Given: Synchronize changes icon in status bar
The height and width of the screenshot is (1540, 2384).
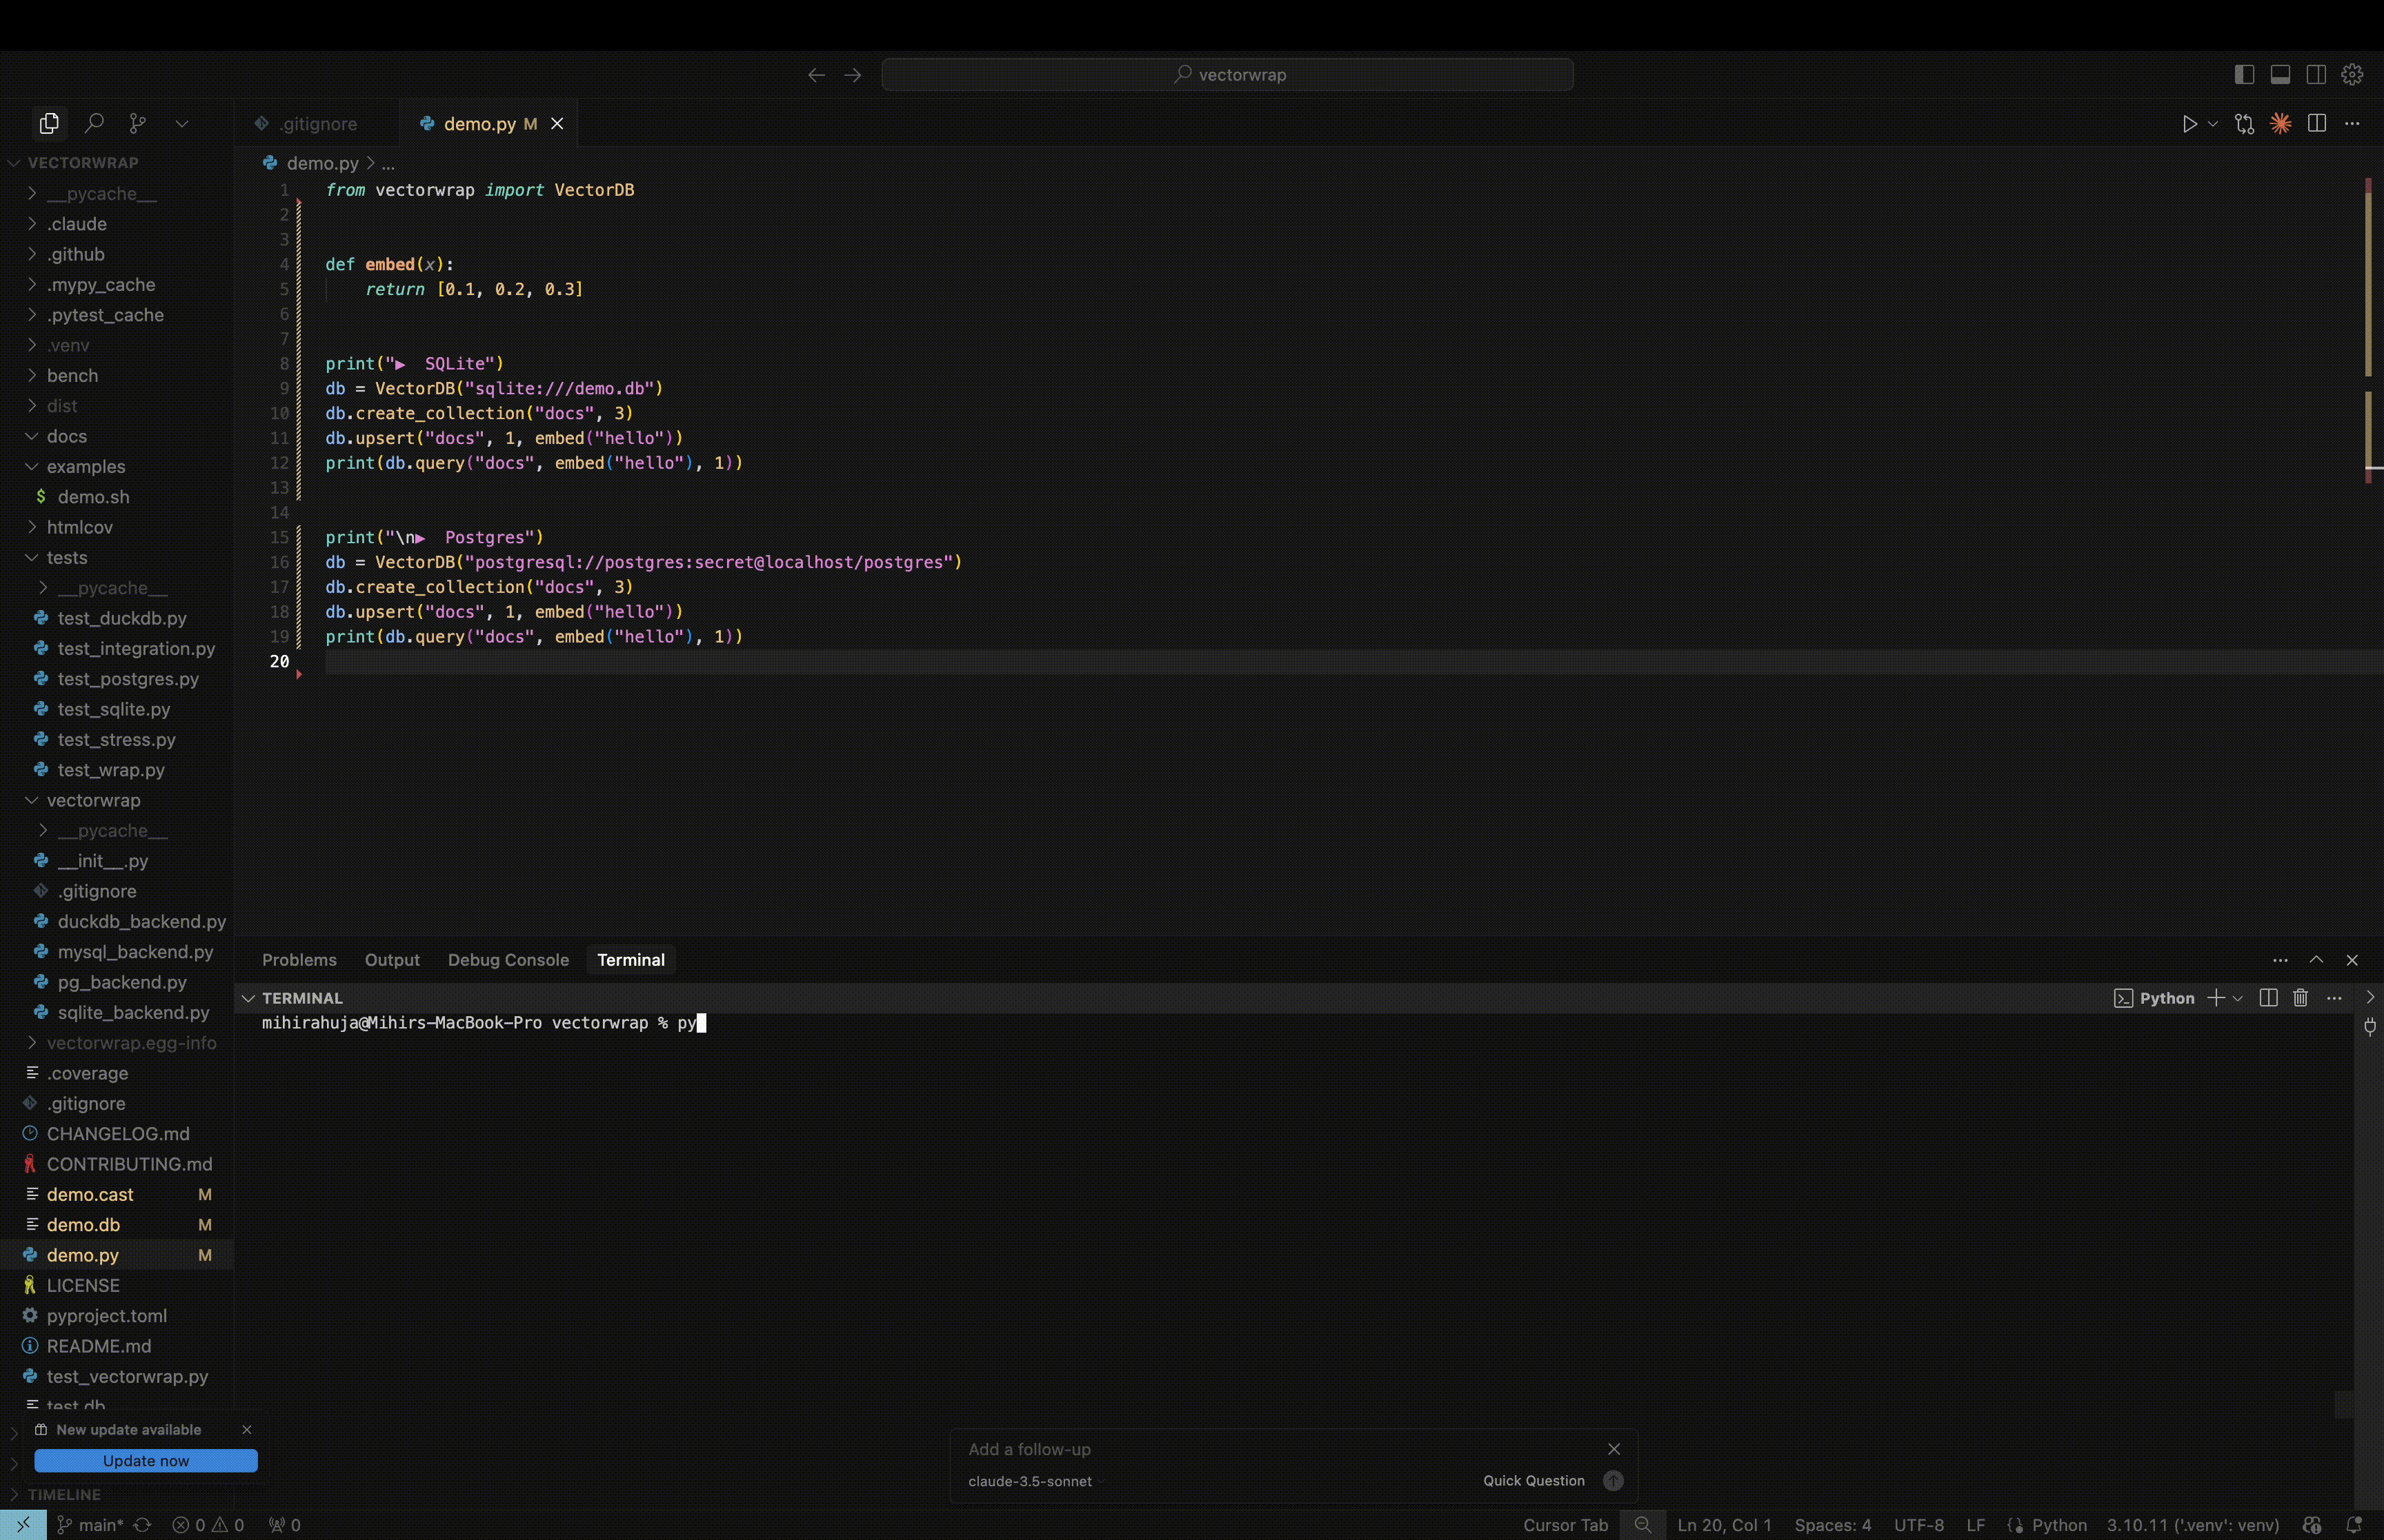Looking at the screenshot, I should tap(142, 1525).
